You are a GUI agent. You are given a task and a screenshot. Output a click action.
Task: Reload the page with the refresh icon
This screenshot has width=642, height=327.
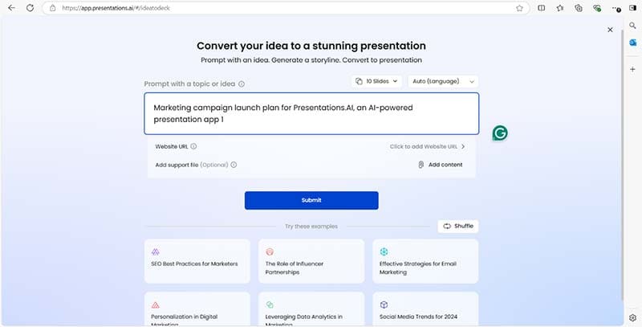(x=30, y=8)
